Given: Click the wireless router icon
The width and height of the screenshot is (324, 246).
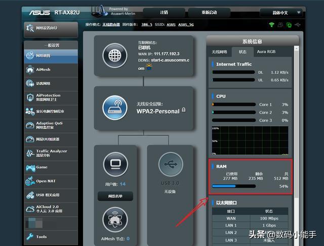Looking at the screenshot, I should [x=115, y=108].
